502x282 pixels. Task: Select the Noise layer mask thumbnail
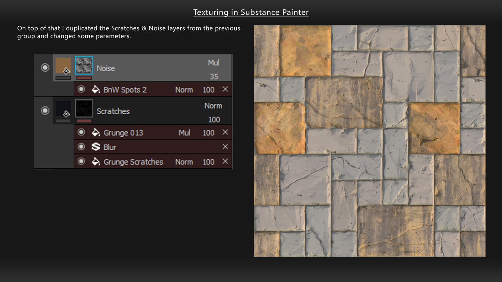84,65
